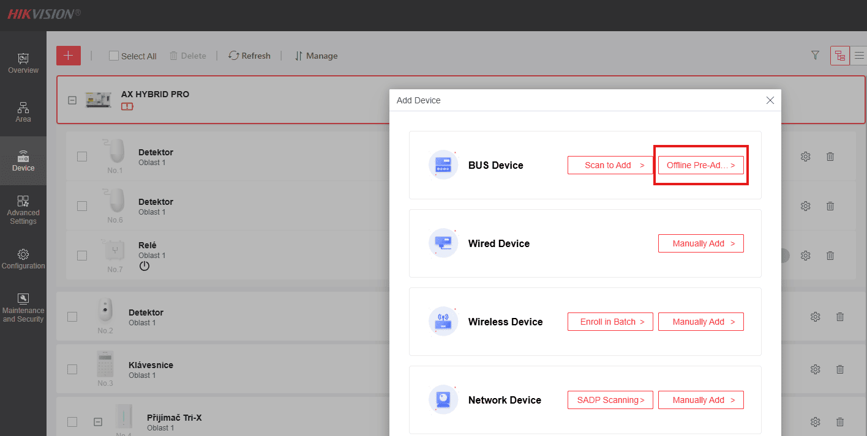Click Manually Add for Network Device
The width and height of the screenshot is (867, 436).
(701, 400)
